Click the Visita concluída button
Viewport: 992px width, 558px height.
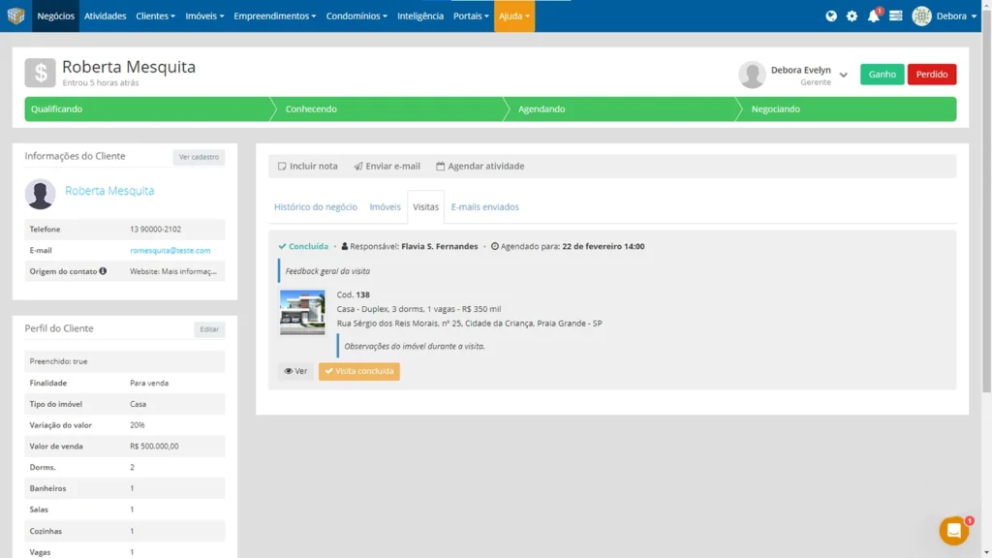(358, 371)
